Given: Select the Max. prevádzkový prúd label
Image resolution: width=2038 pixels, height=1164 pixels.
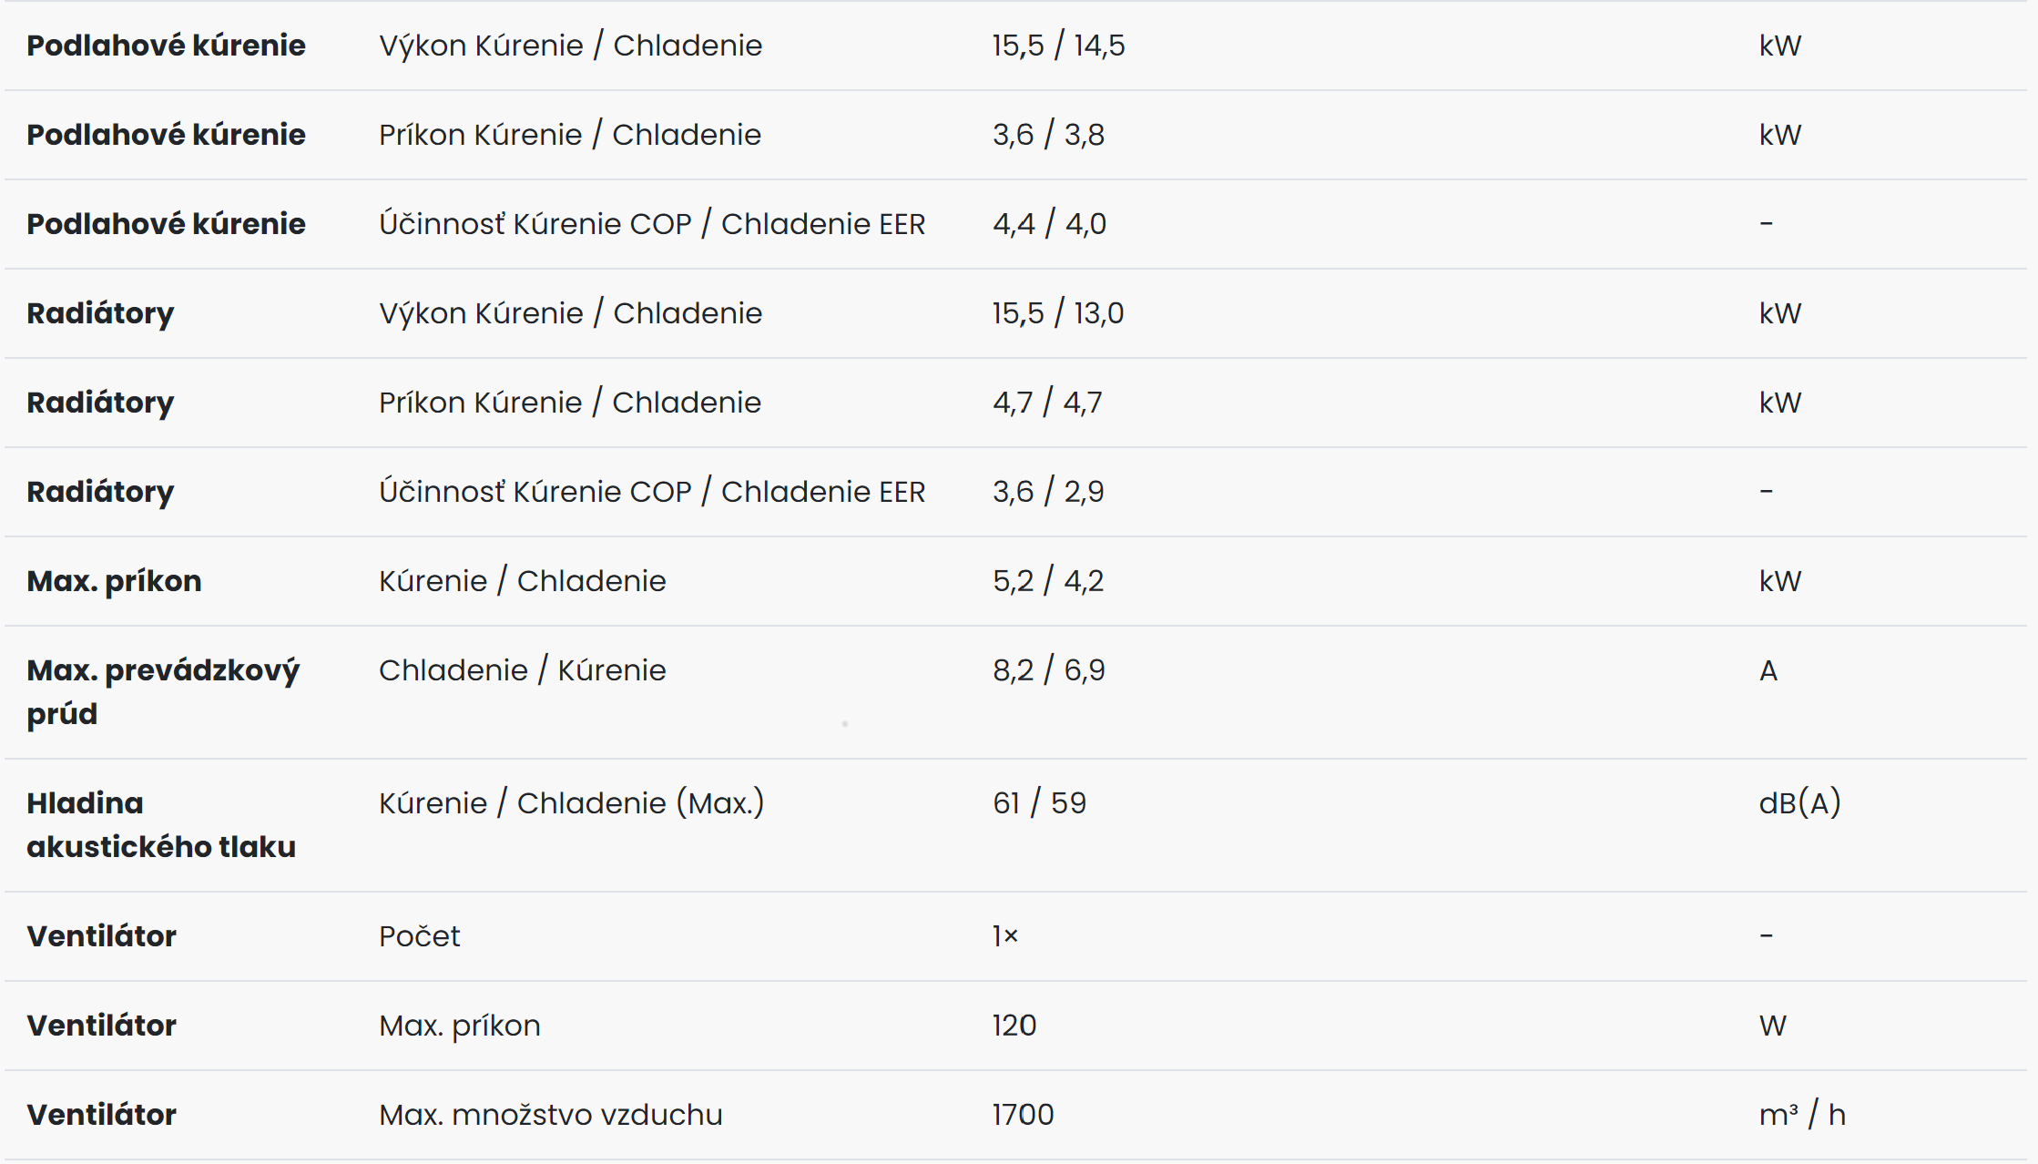Looking at the screenshot, I should coord(163,692).
